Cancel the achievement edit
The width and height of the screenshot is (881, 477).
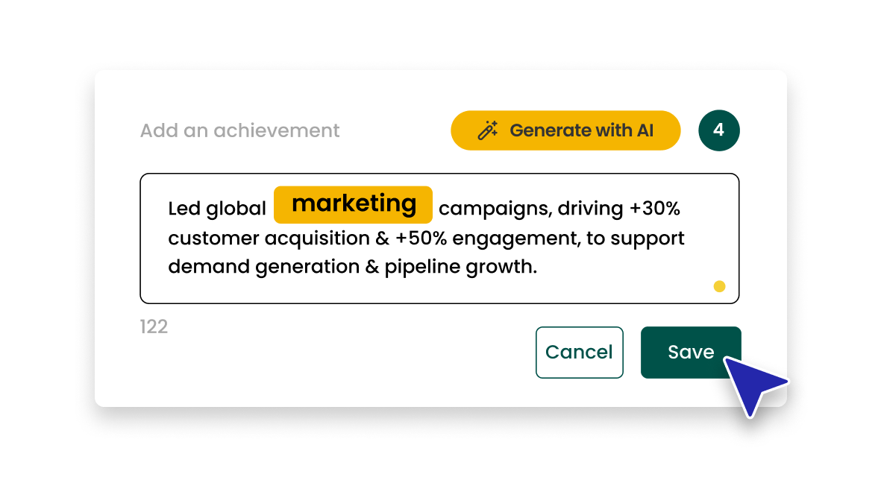[x=579, y=353]
